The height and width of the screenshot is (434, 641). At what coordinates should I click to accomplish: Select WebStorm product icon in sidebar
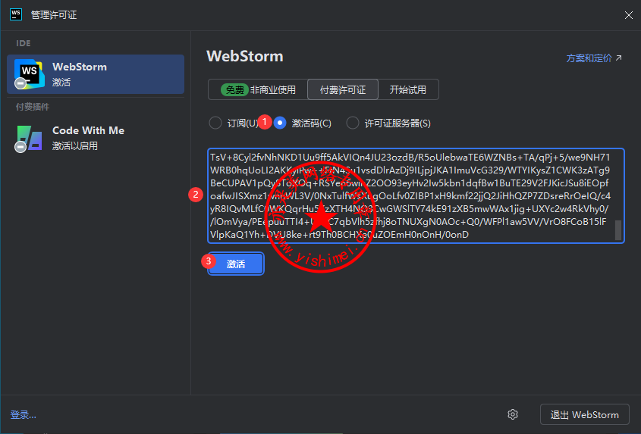point(29,74)
